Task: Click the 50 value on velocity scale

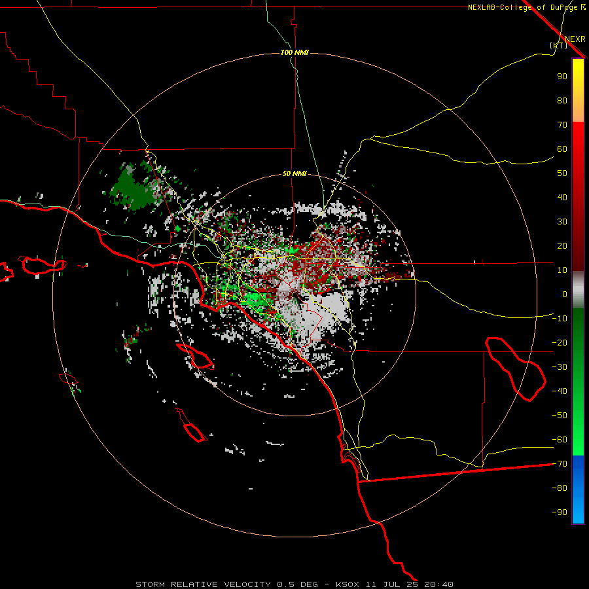Action: [x=562, y=173]
